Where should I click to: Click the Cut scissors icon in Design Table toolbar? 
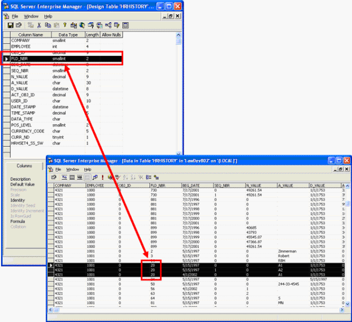[39, 25]
